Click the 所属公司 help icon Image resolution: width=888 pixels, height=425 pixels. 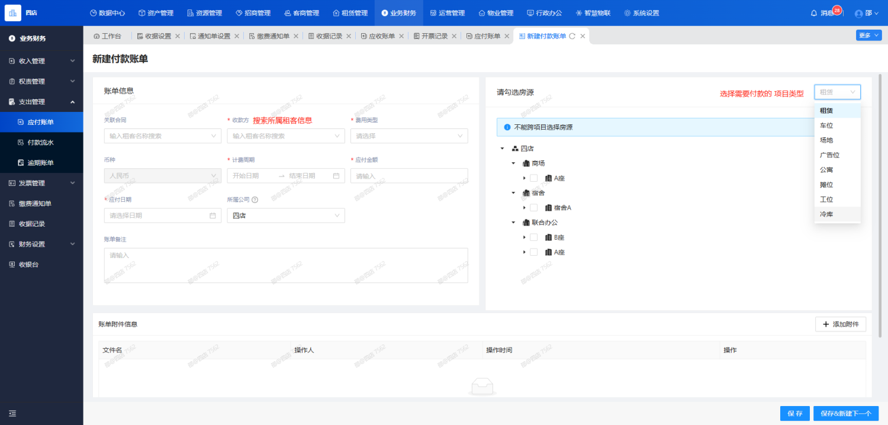[255, 200]
